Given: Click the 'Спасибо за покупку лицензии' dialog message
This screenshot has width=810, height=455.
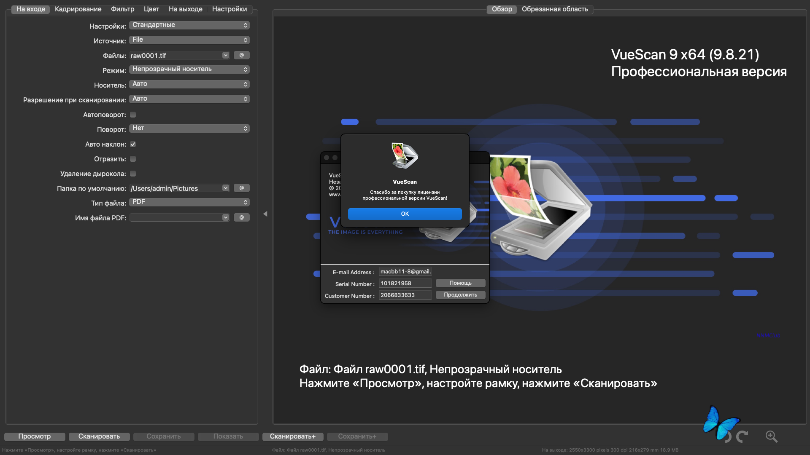Looking at the screenshot, I should point(405,192).
